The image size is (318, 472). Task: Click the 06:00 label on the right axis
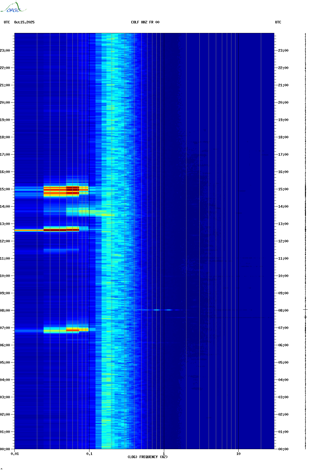point(283,345)
